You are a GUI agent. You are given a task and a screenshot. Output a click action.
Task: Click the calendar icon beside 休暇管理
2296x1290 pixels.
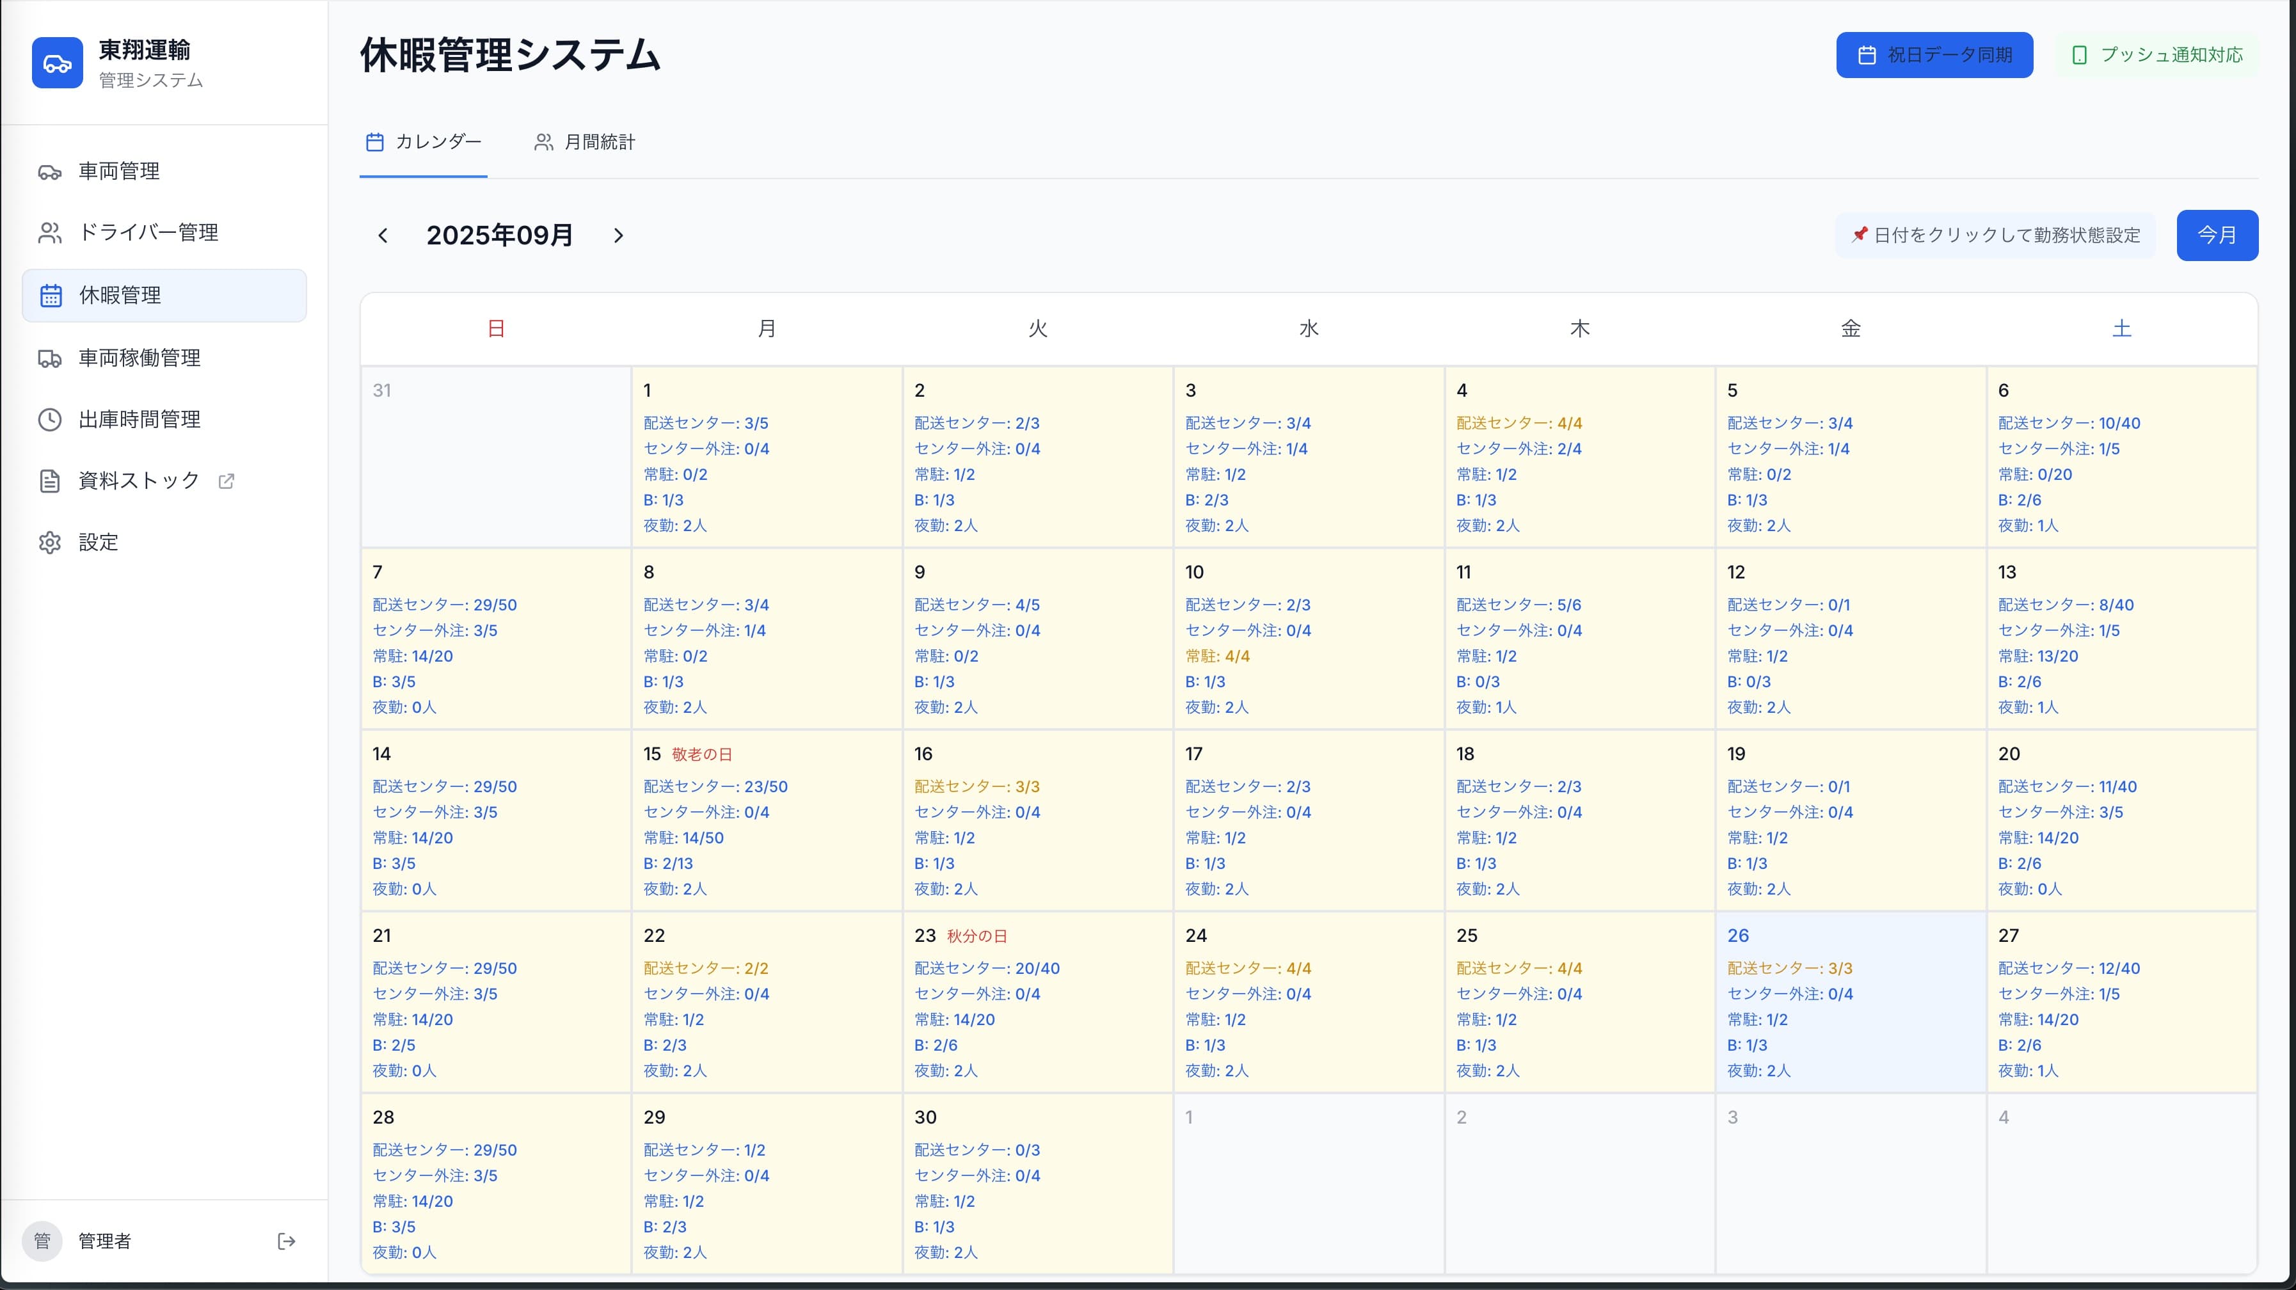click(x=51, y=295)
